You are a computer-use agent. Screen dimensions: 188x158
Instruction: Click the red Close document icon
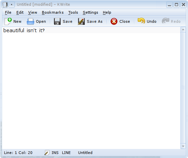coord(114,21)
